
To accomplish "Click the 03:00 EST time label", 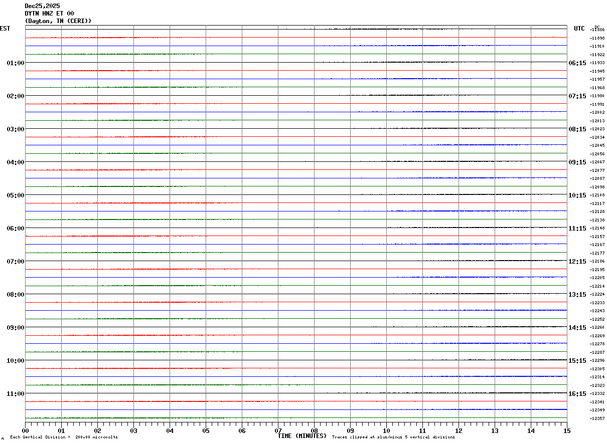I will pos(16,129).
